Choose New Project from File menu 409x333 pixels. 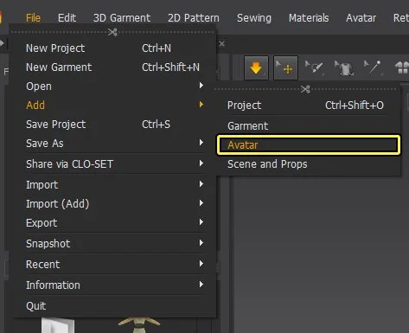tap(114, 48)
